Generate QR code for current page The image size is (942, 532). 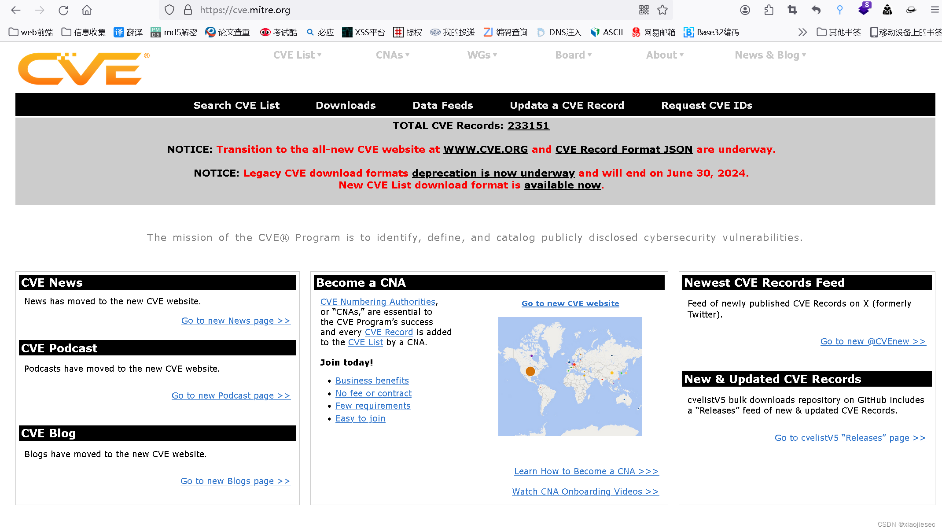pyautogui.click(x=644, y=10)
